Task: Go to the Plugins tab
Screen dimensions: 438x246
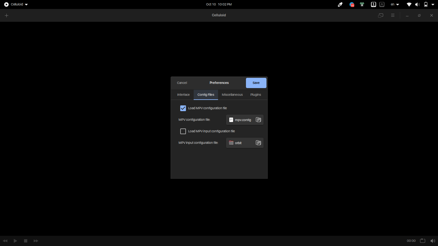Action: (x=256, y=95)
